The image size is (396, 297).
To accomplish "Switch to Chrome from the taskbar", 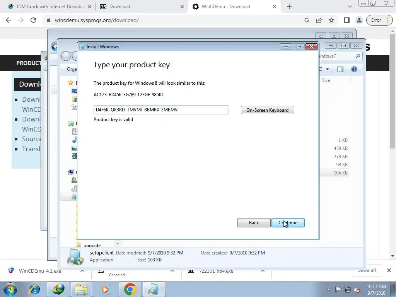I will [x=130, y=289].
